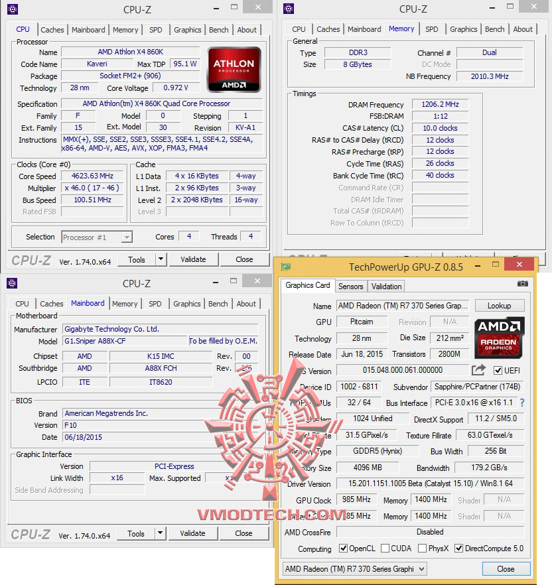This screenshot has width=552, height=585.
Task: Click Validate in the Mainboard window
Action: click(x=192, y=533)
